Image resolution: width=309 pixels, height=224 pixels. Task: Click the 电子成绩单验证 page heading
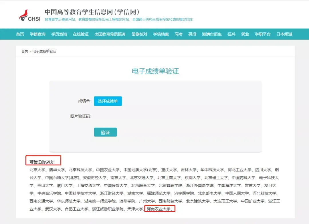[155, 71]
